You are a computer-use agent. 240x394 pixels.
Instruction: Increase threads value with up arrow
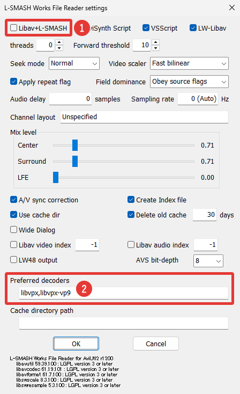click(59, 42)
